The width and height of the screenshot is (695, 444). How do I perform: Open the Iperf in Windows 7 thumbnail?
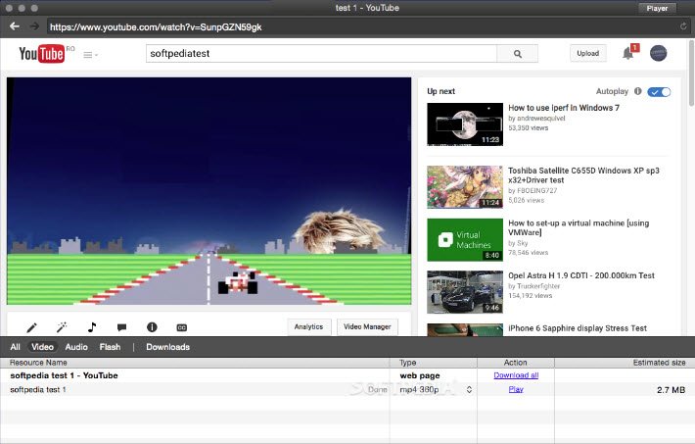[x=465, y=124]
